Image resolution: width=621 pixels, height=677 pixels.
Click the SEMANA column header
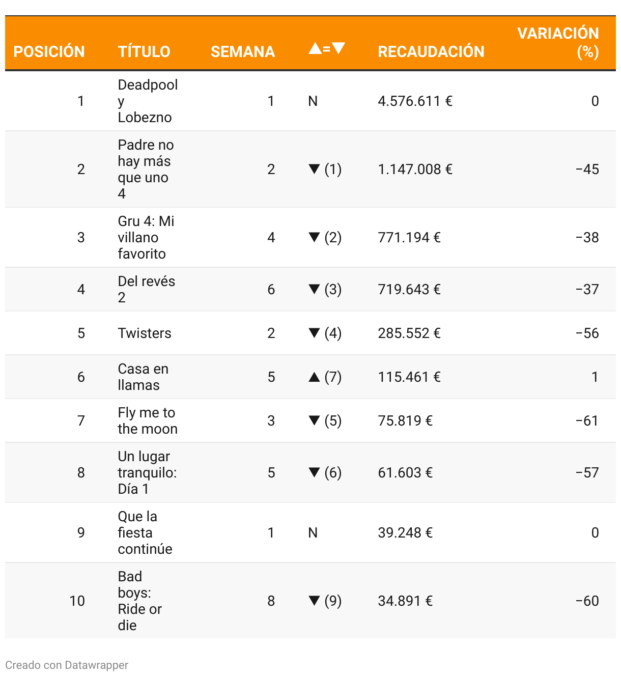click(x=243, y=51)
